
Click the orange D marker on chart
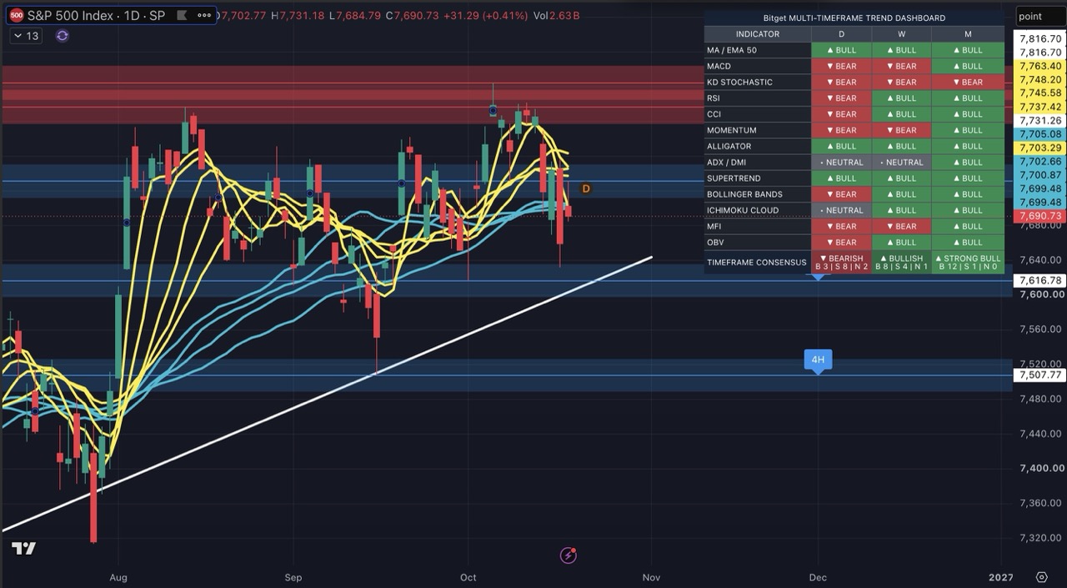pos(585,189)
